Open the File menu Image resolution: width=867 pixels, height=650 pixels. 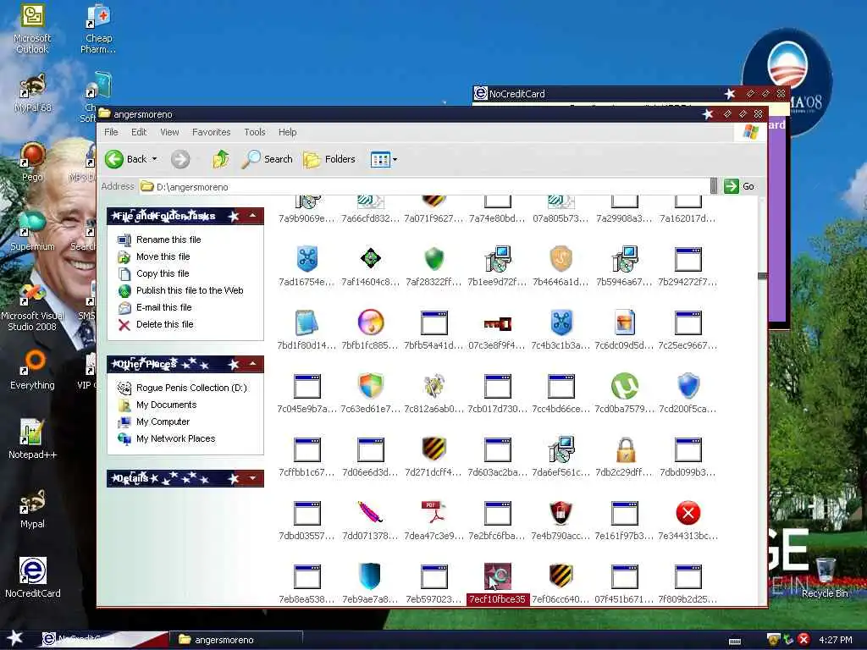coord(111,132)
